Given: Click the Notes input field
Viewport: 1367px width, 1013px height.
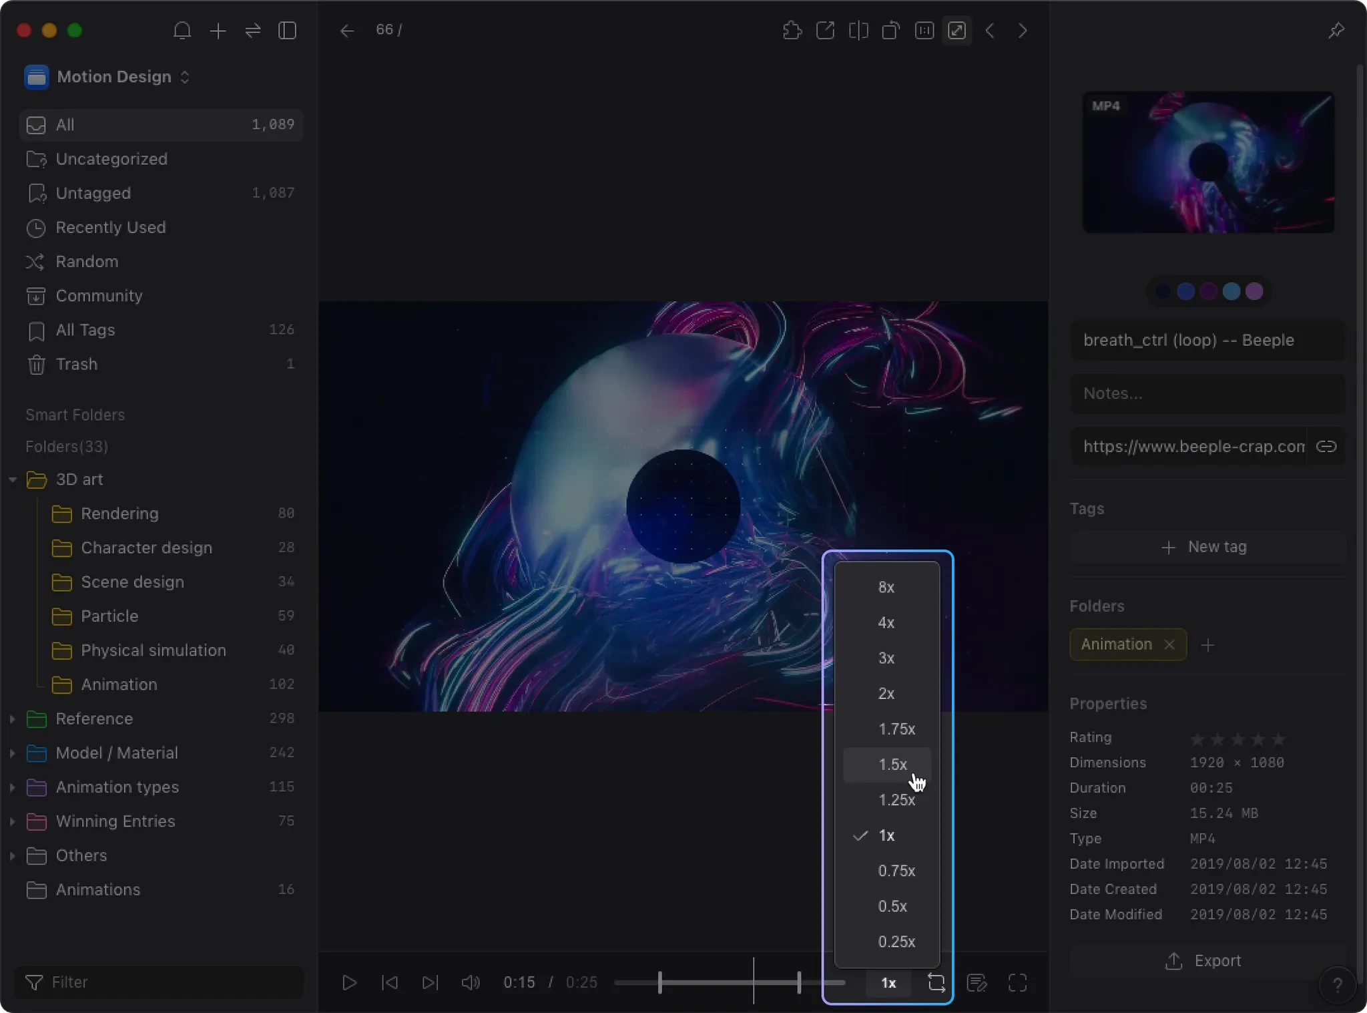Looking at the screenshot, I should pyautogui.click(x=1207, y=393).
